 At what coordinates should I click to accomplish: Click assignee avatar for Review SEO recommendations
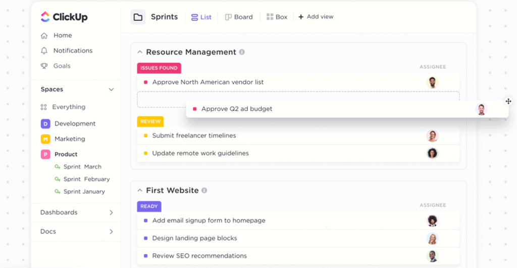coord(432,256)
